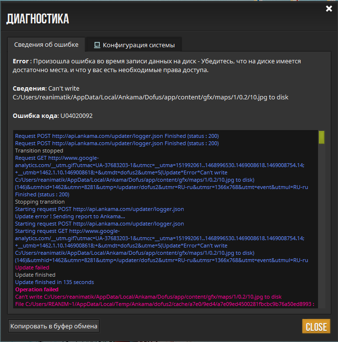Select the 'Update finished in 135 seconds' line
Screen dimensions: 338x342
[x=55, y=282]
